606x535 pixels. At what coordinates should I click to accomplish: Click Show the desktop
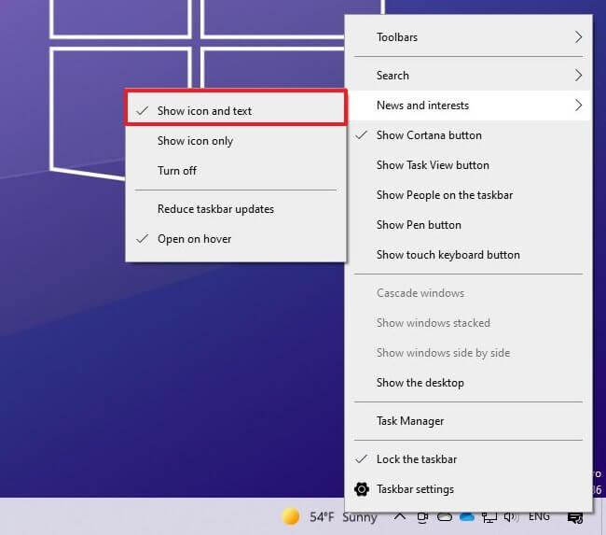[x=420, y=383]
